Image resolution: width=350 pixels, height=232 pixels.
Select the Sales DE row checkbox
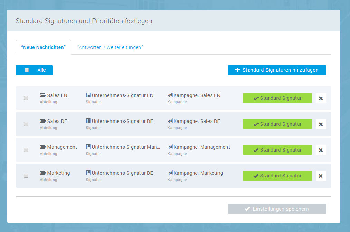[26, 124]
